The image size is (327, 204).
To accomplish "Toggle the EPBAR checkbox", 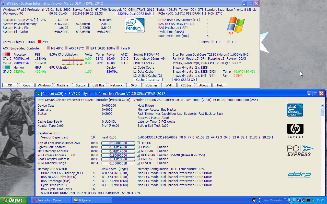I will click(x=138, y=147).
